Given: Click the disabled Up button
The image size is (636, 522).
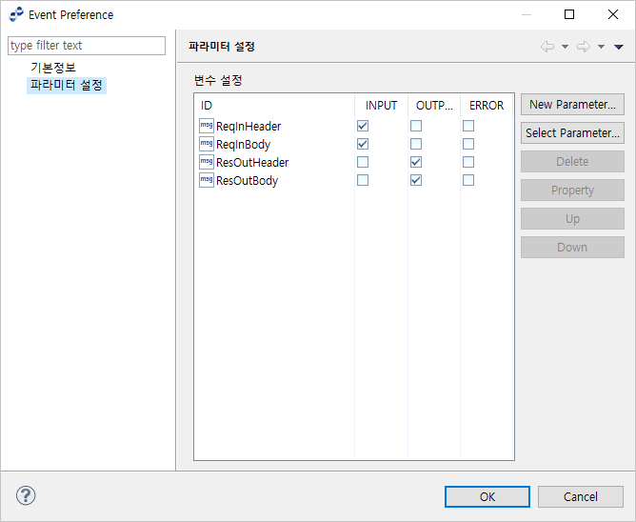Looking at the screenshot, I should (x=572, y=219).
